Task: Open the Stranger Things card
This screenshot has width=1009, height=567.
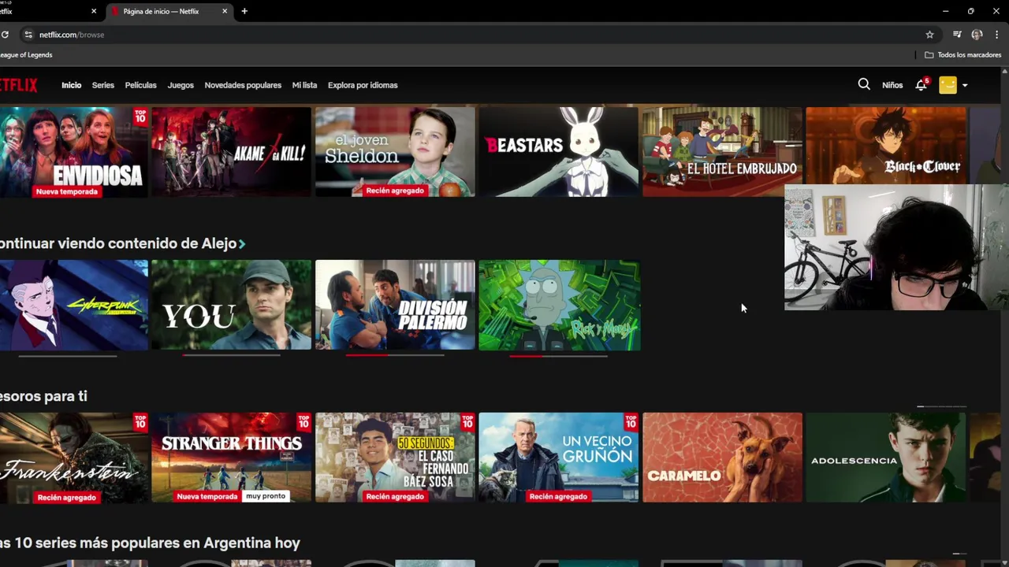Action: pos(231,458)
